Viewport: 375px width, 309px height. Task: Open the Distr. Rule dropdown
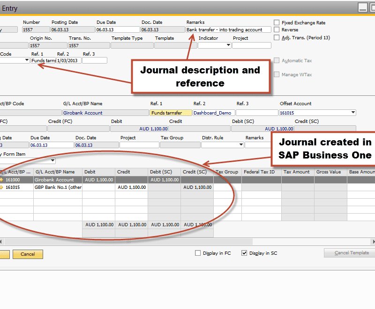241,145
